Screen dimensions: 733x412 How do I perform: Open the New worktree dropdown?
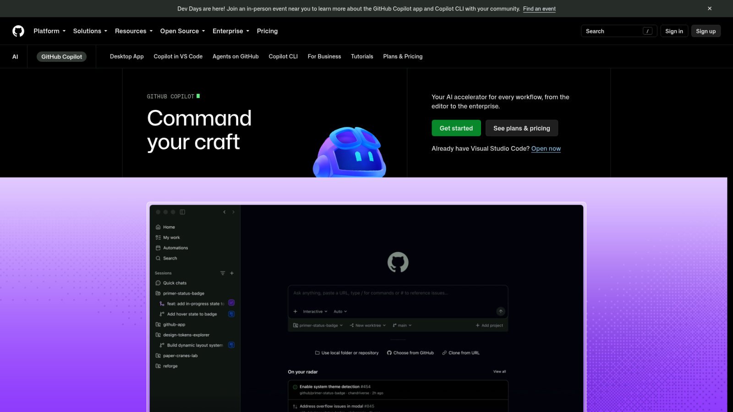click(367, 325)
